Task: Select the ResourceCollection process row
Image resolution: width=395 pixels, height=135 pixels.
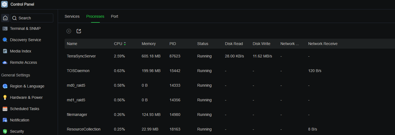Action: [x=230, y=129]
